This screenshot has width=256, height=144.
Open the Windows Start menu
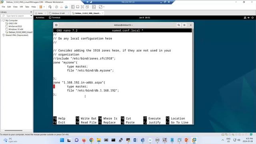62,140
